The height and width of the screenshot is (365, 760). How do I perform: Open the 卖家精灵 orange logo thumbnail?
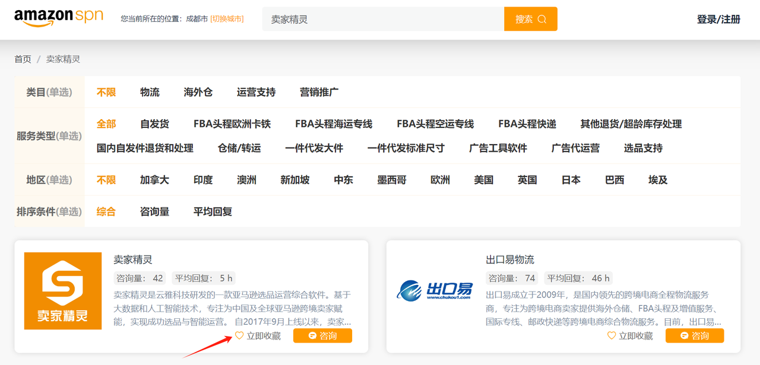coord(63,291)
